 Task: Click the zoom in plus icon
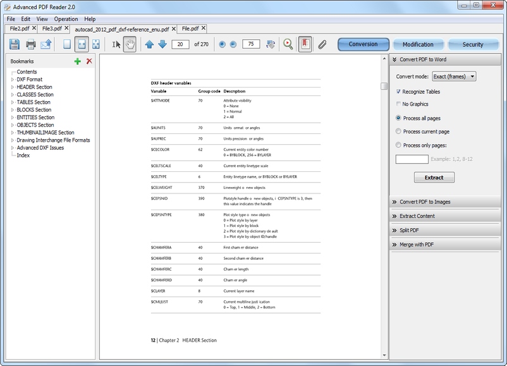[222, 44]
